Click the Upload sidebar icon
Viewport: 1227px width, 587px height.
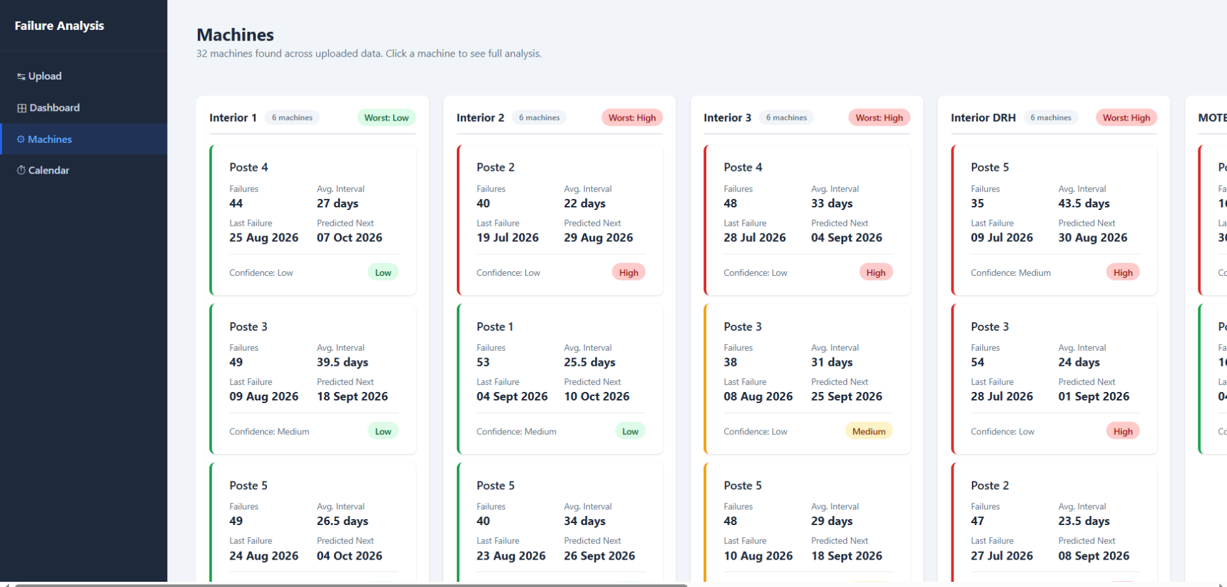(x=21, y=76)
